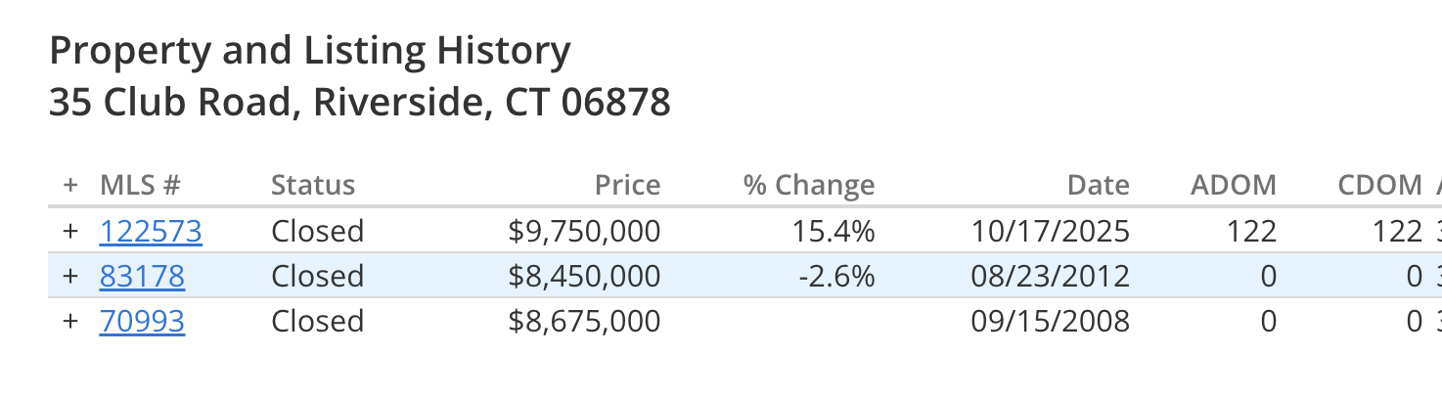This screenshot has height=399, width=1442.
Task: Sort by ADOM column header
Action: click(x=1234, y=186)
